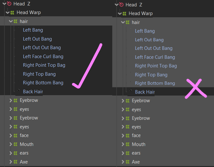
Task: Click the hair warp deformer icon in left panel
Action: click(15, 21)
